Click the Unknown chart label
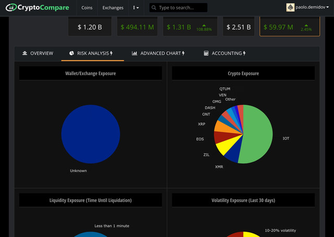The image size is (334, 237). 78,171
